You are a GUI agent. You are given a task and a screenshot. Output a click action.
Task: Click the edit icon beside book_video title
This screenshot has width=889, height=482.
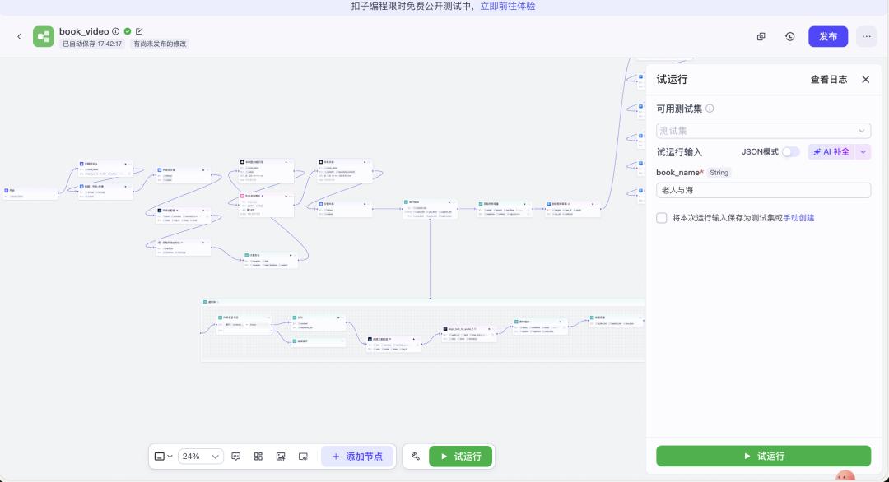(138, 31)
